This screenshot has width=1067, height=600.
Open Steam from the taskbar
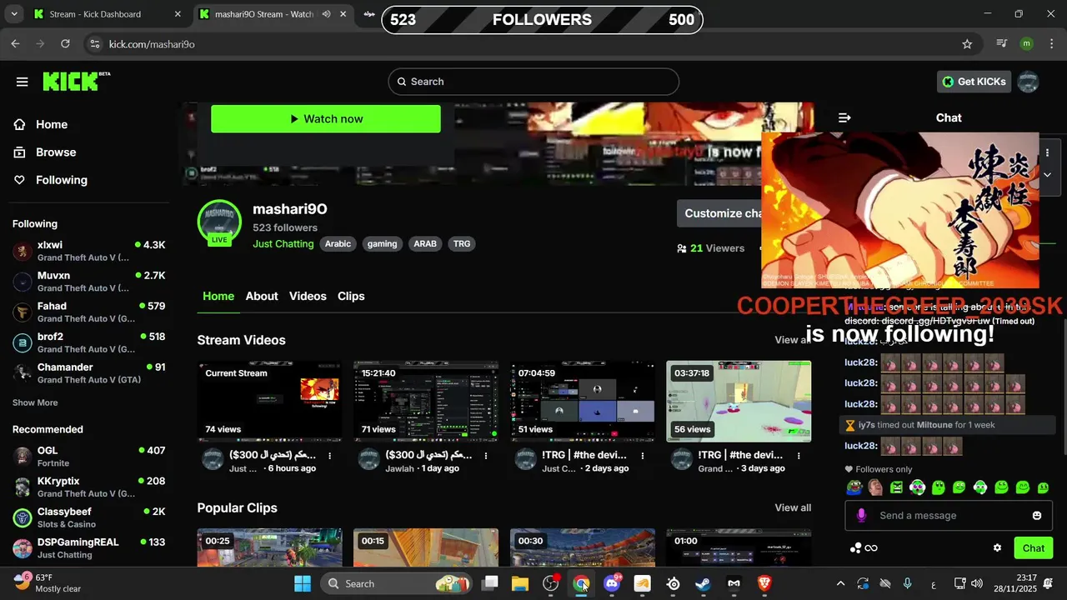click(703, 583)
